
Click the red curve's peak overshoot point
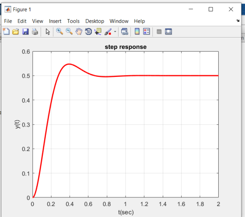tap(69, 64)
